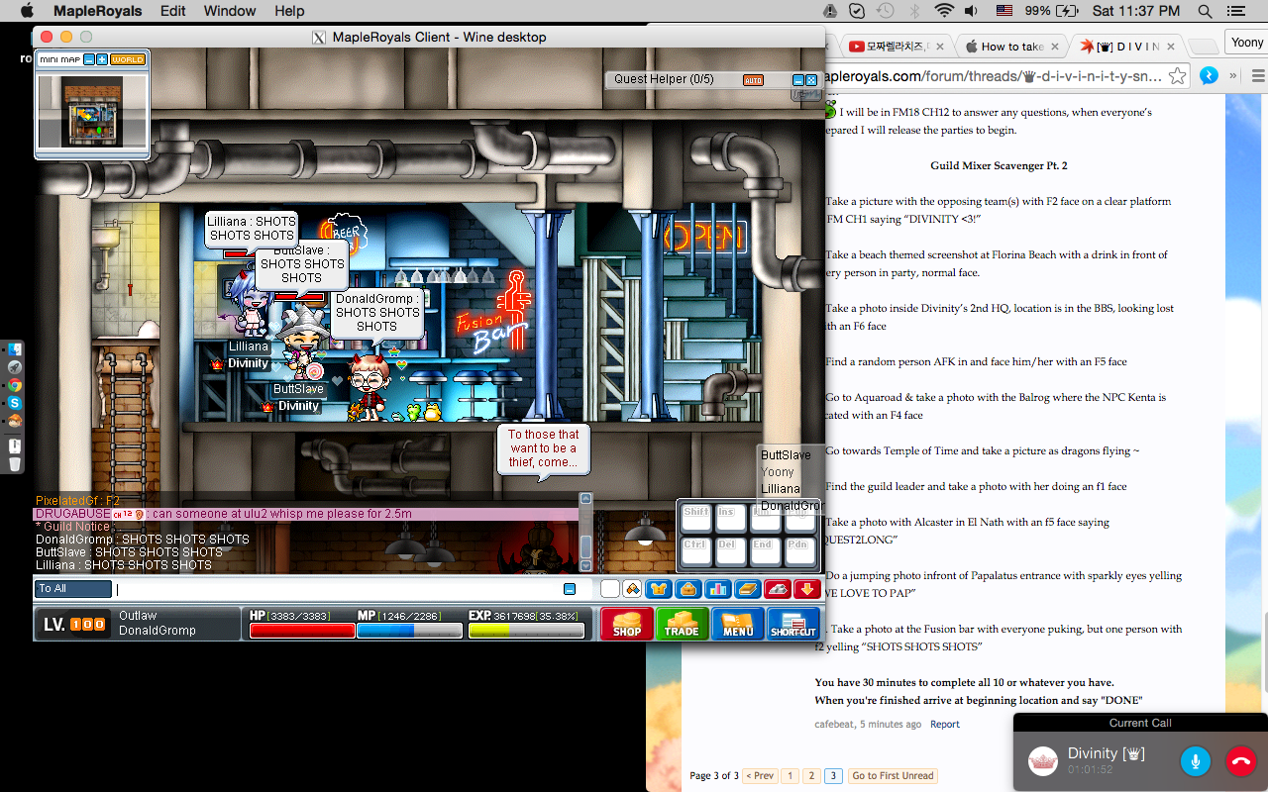Switch to the YouTube browser tab

[896, 47]
